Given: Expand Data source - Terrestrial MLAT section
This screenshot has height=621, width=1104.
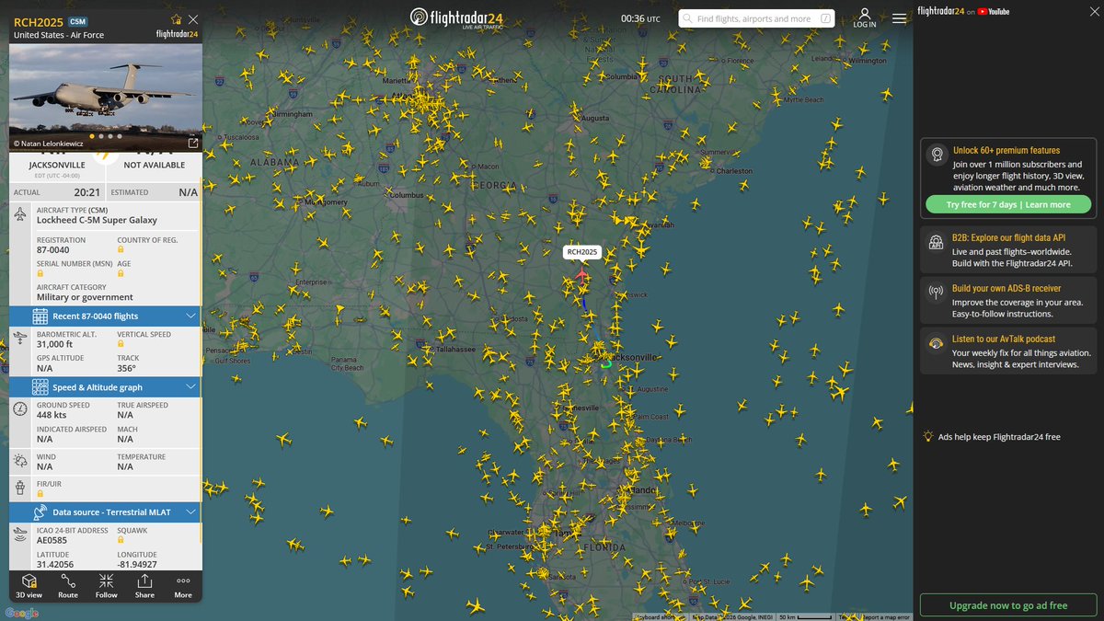Looking at the screenshot, I should 105,512.
